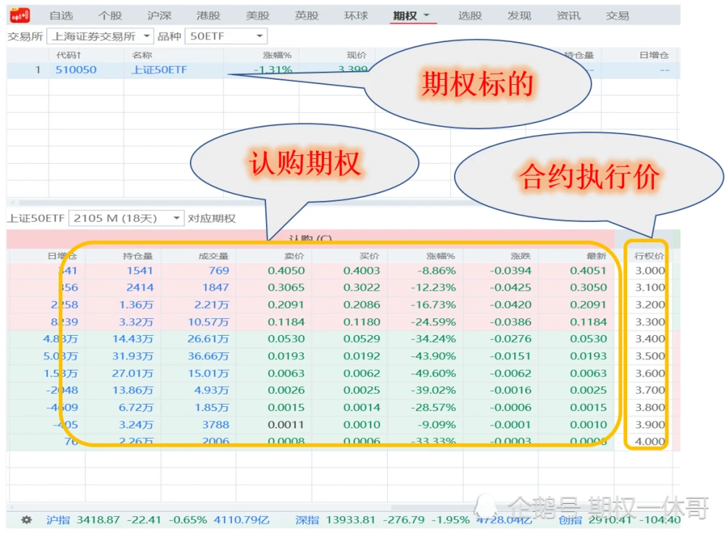Click sell price 0.0011
The image size is (725, 533).
pyautogui.click(x=286, y=425)
